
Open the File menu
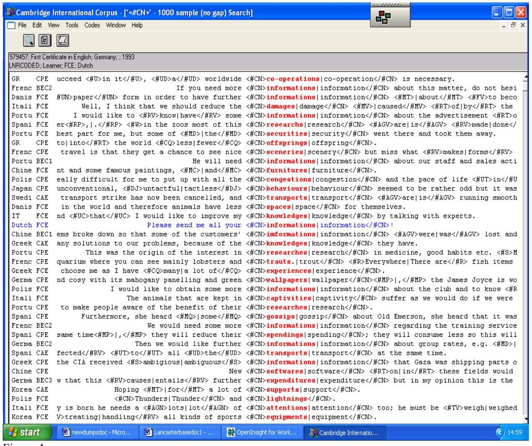pyautogui.click(x=22, y=25)
